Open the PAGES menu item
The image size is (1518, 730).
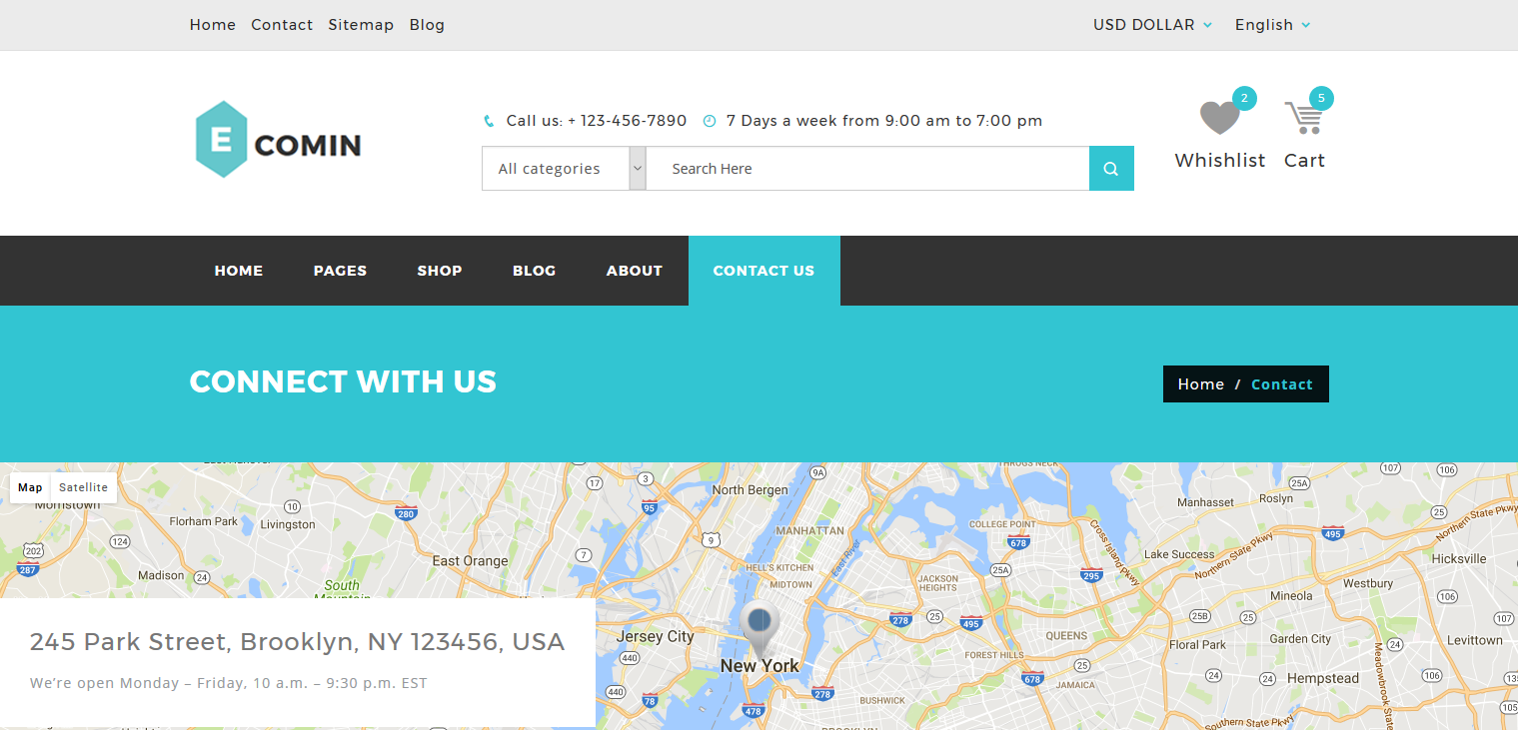[340, 271]
